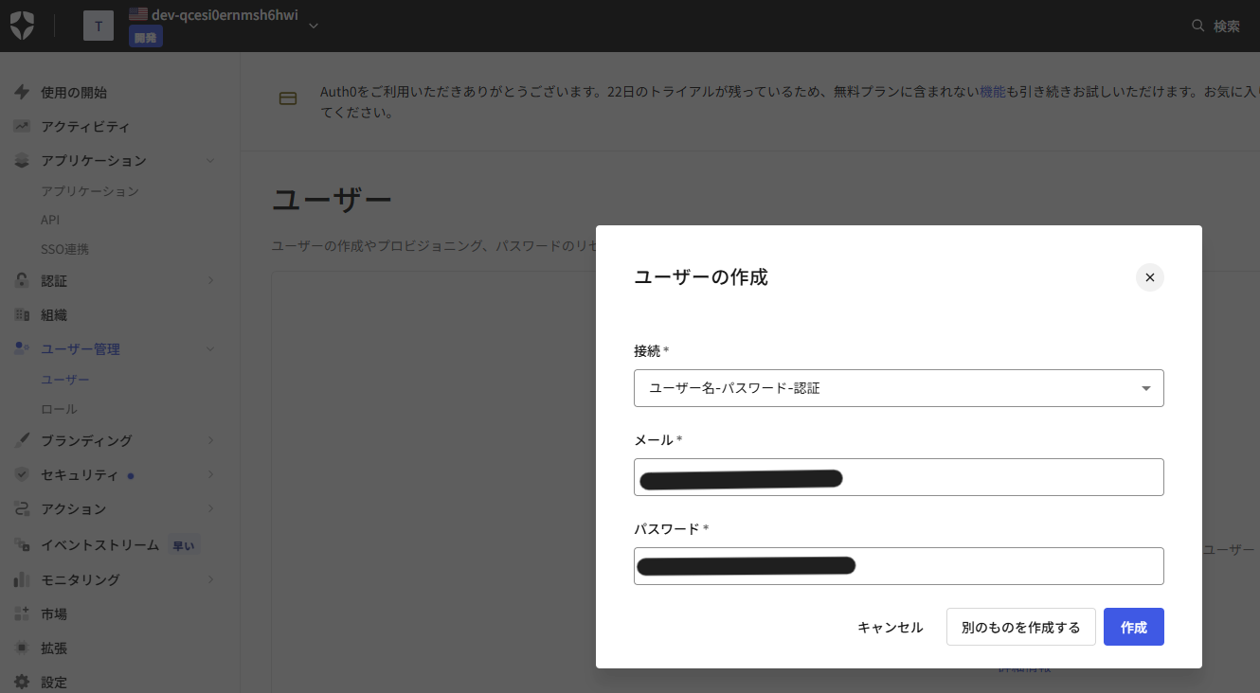
Task: Close the ユーザーの作成 dialog
Action: point(1149,277)
